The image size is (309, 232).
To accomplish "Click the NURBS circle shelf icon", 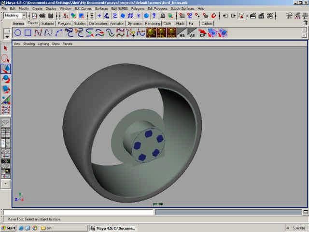I will 17,33.
